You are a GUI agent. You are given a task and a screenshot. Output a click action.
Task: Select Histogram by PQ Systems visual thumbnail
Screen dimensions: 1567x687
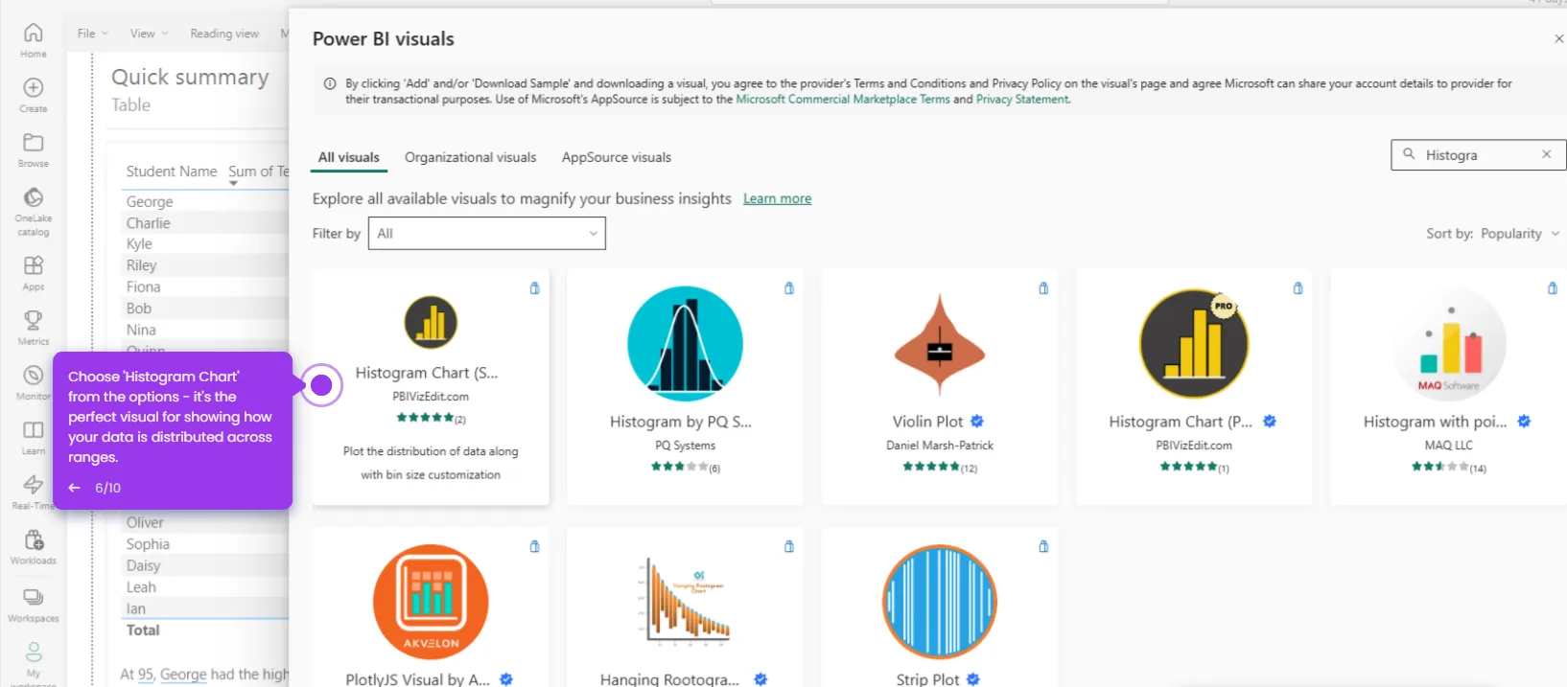(x=685, y=344)
